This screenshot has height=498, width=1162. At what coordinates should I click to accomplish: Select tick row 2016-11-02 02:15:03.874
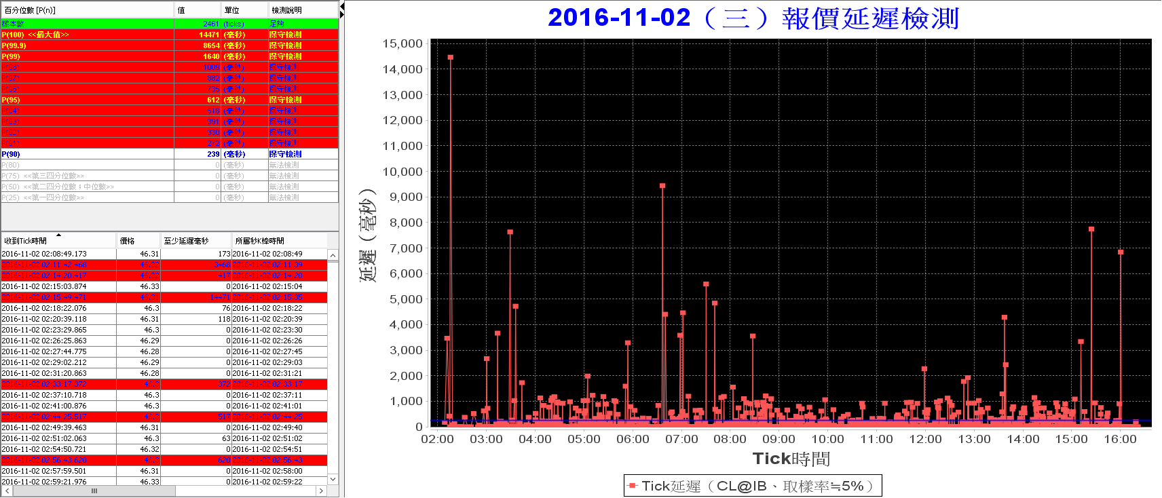point(164,286)
